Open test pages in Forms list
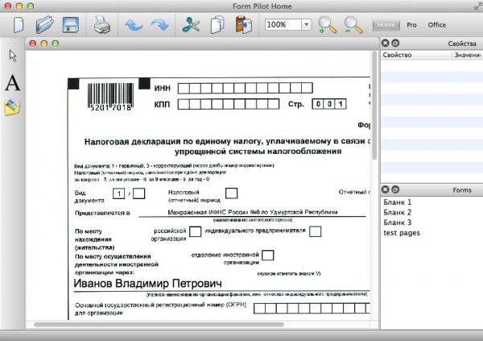The image size is (483, 341). point(402,233)
